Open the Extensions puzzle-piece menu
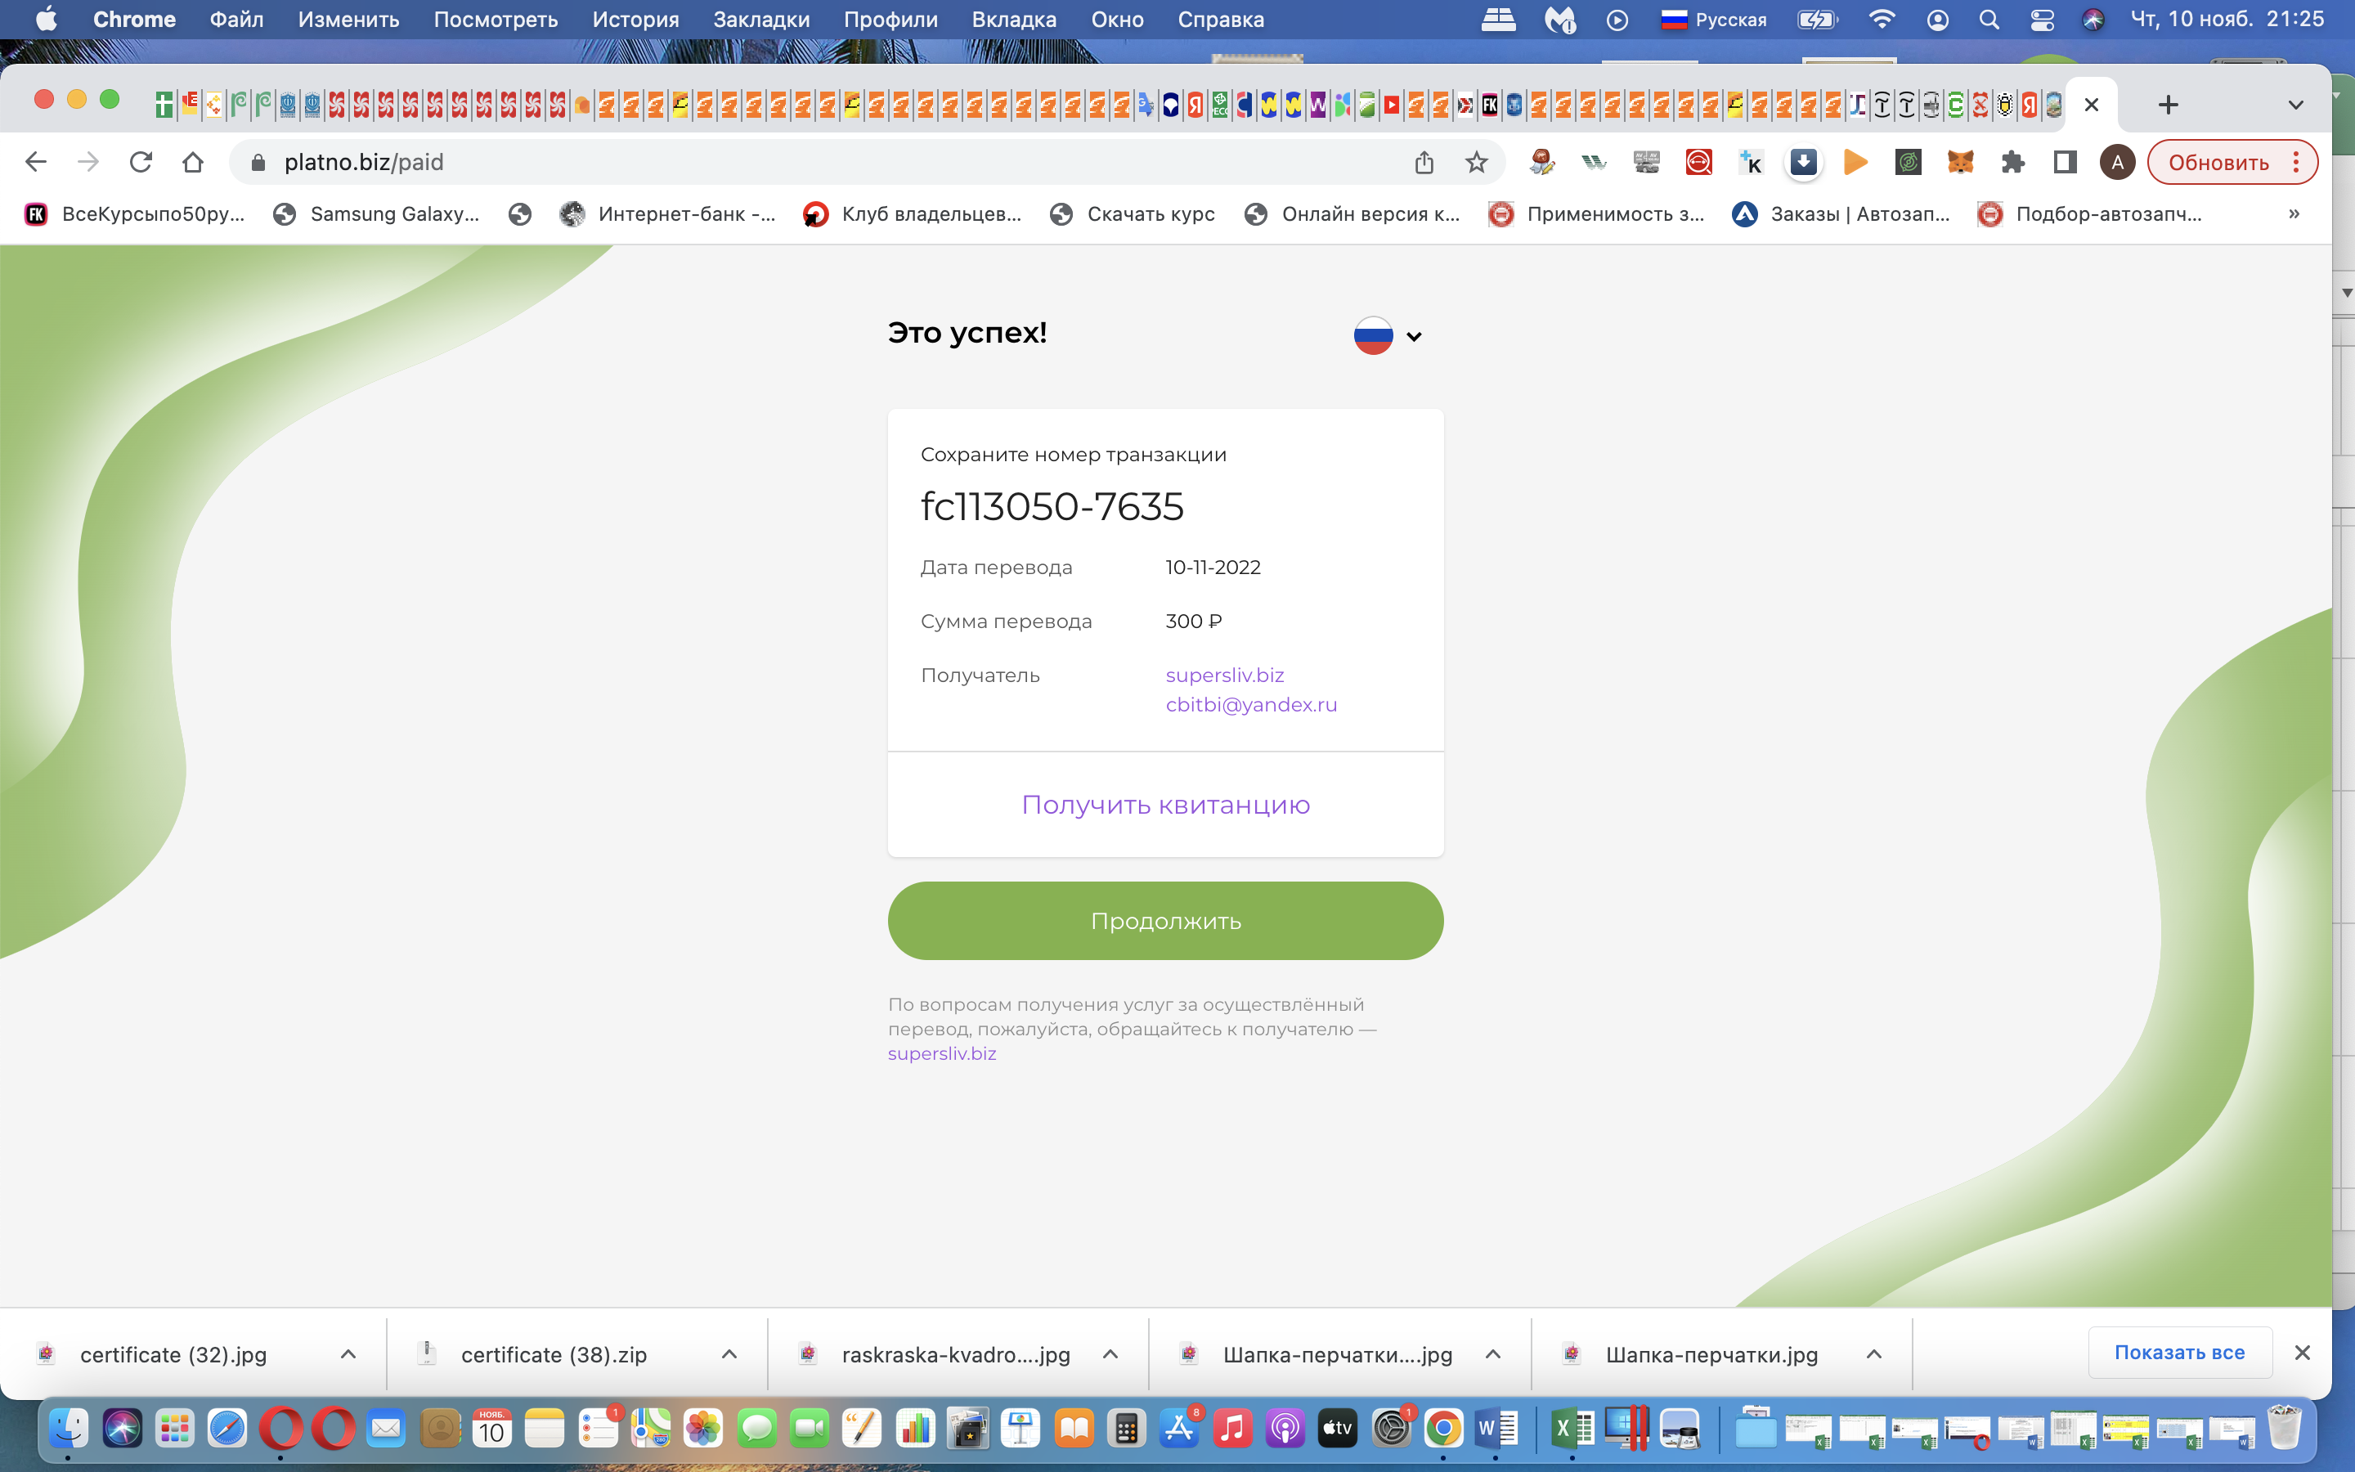 pos(2012,162)
